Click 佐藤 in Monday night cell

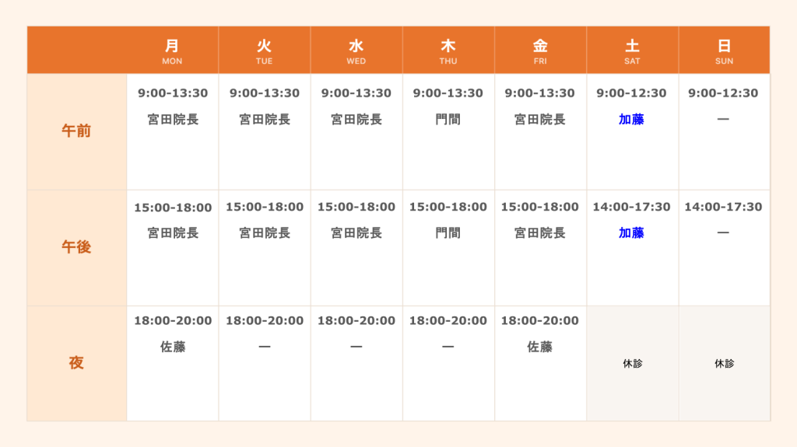173,347
